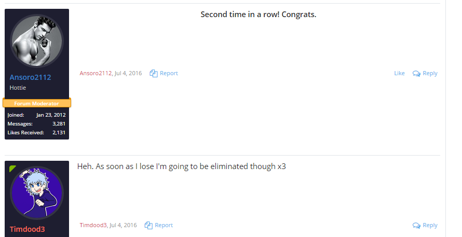This screenshot has height=237, width=462.
Task: Like Ansoro2112's congratulations post
Action: (x=399, y=73)
